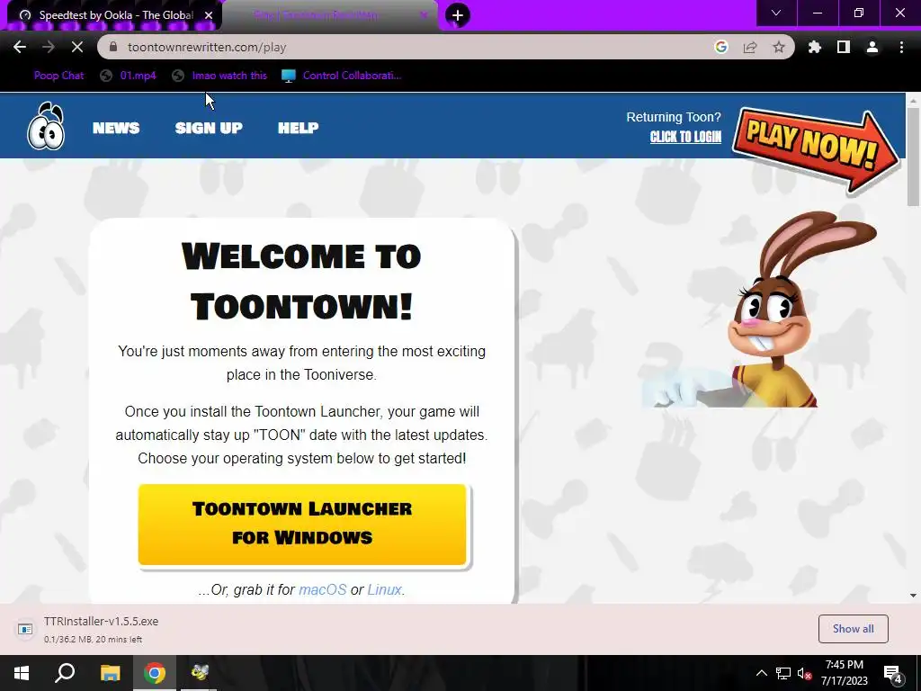Click the muted volume tray icon

[805, 673]
